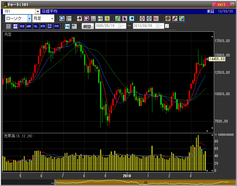Open the ローソク chart type dropdown
The width and height of the screenshot is (237, 186).
tap(30, 19)
